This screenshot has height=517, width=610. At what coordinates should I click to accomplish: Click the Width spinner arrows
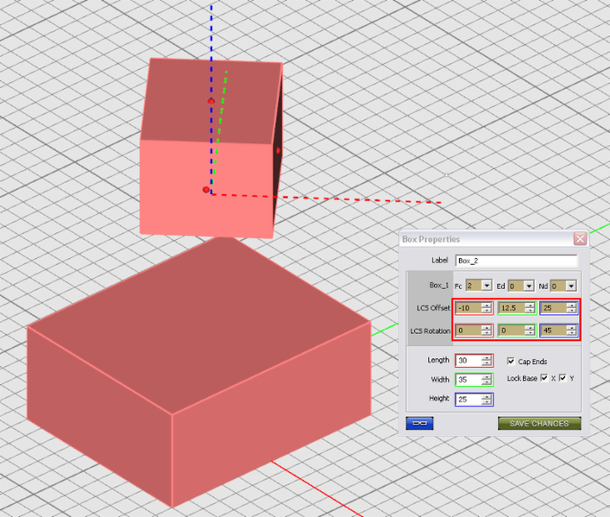coord(487,380)
